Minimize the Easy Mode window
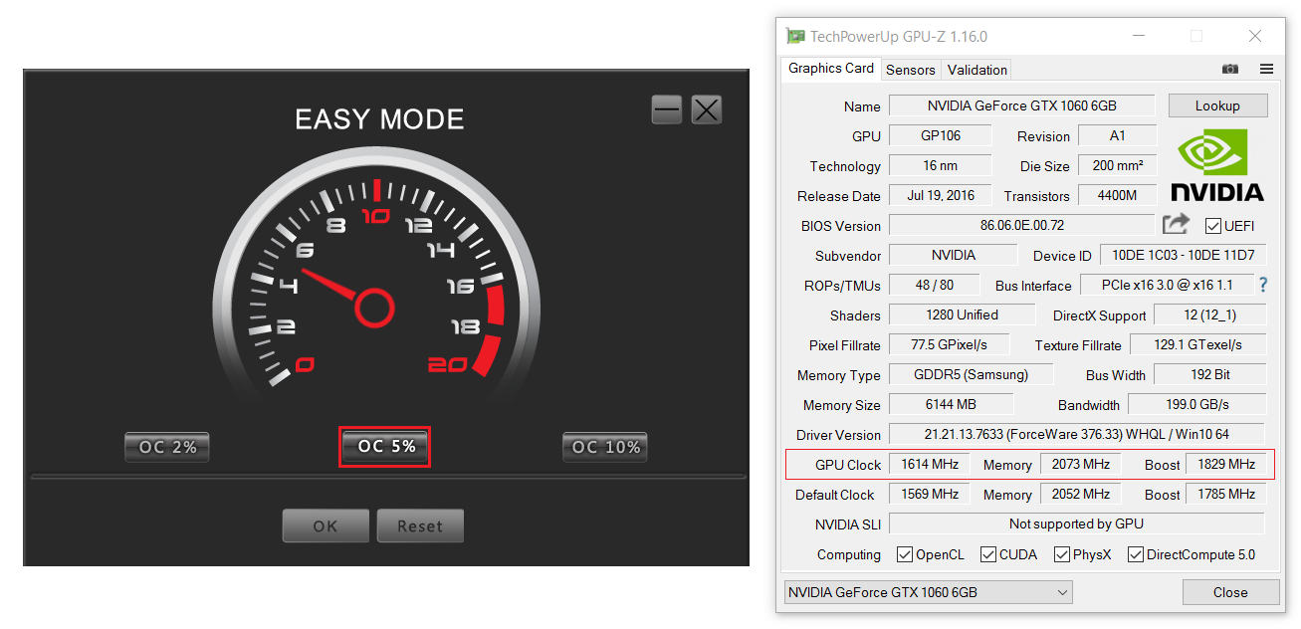Viewport: 1301px width, 629px height. (x=667, y=109)
